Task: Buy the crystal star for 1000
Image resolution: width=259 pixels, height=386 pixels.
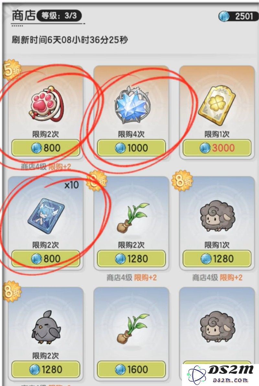Action: [131, 148]
